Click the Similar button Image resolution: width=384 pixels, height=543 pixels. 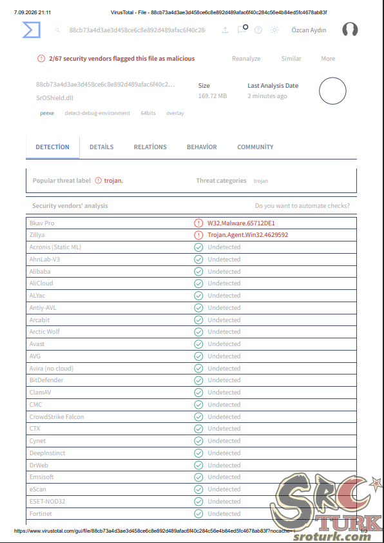(x=291, y=59)
